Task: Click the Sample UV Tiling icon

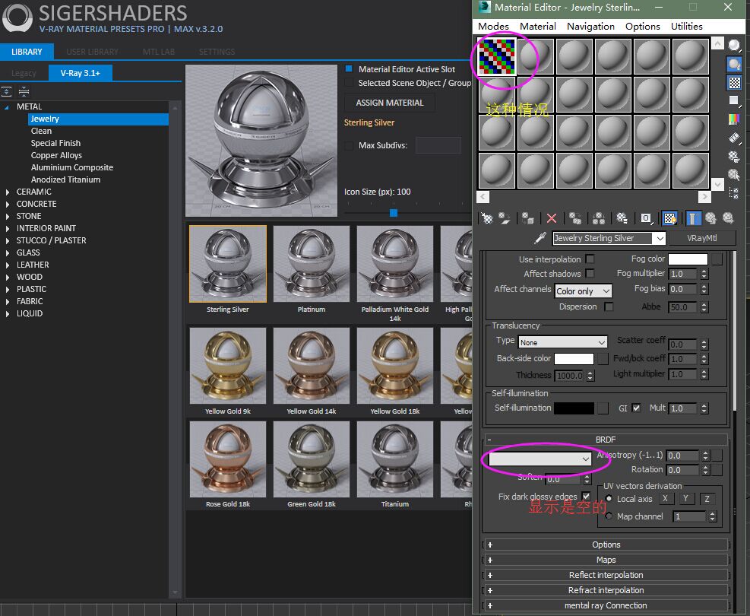Action: coord(734,100)
